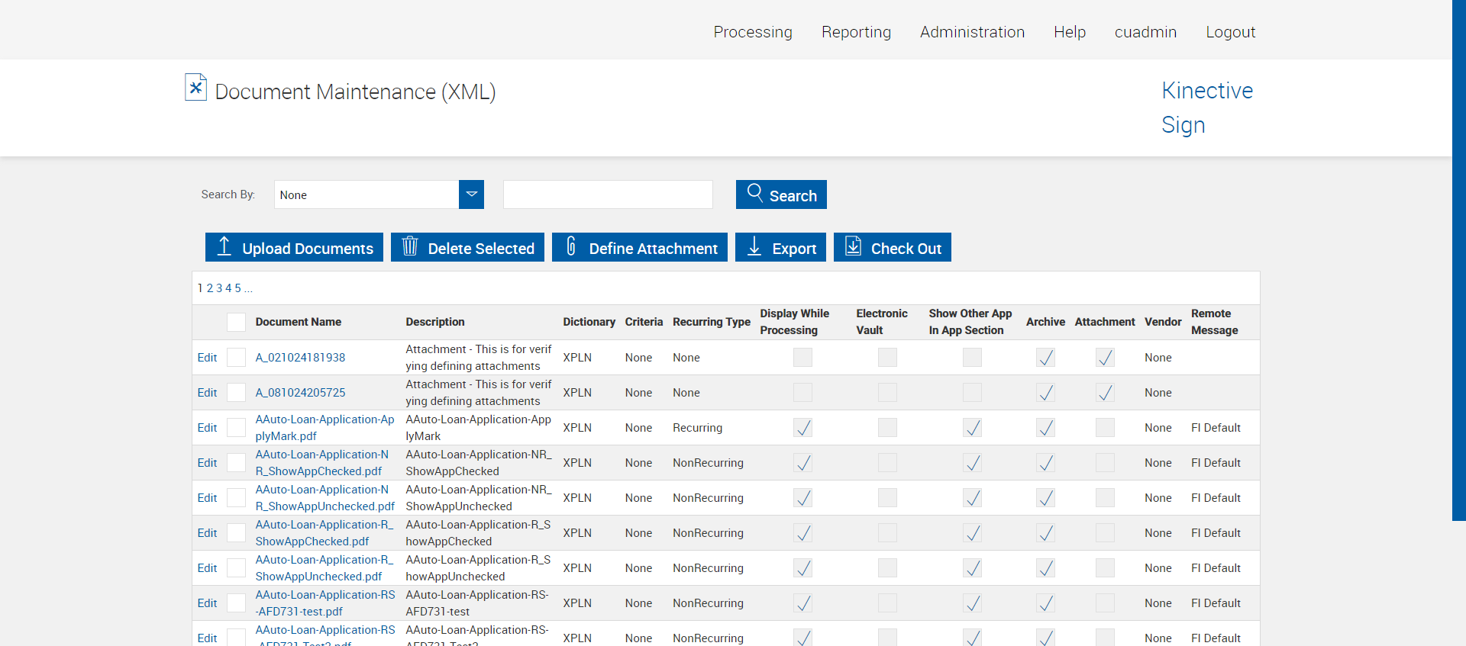Expand the Reporting menu

[856, 32]
